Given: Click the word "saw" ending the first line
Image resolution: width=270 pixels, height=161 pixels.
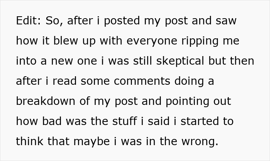Looking at the screenshot, I should [x=226, y=21].
